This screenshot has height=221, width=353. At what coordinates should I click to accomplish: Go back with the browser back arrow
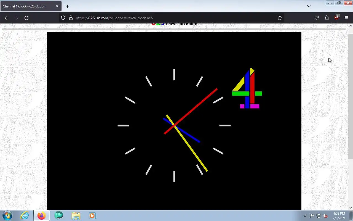[x=7, y=18]
